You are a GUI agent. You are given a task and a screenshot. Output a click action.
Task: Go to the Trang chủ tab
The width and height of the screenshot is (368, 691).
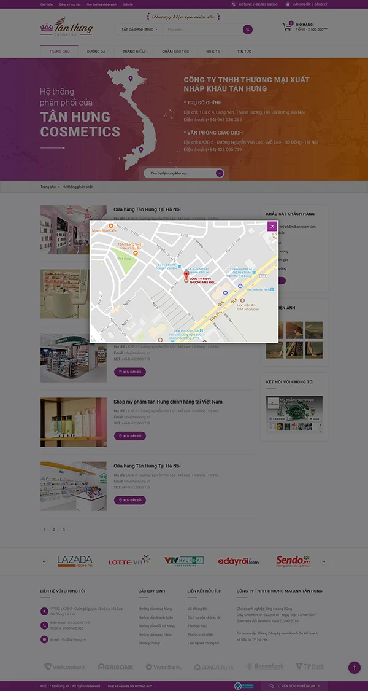[59, 52]
